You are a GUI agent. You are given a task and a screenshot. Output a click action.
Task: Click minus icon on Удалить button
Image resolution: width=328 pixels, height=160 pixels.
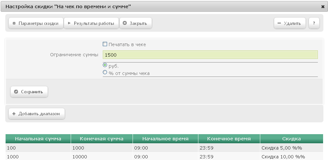279,23
